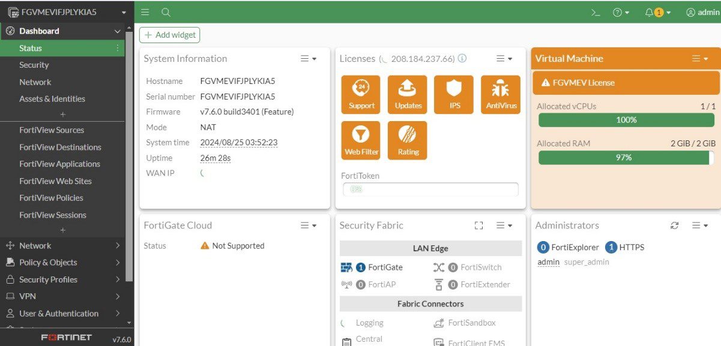Click the Rating license icon

pyautogui.click(x=408, y=140)
